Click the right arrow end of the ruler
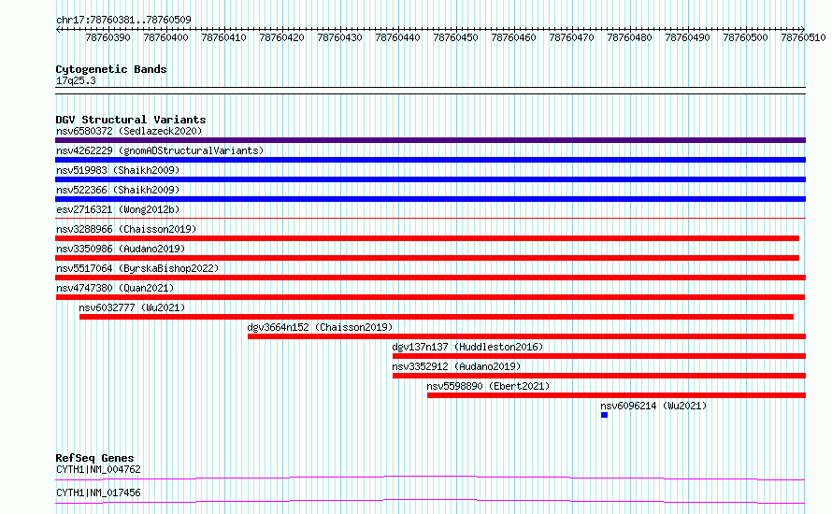Screen dimensions: 832x514 [x=803, y=29]
